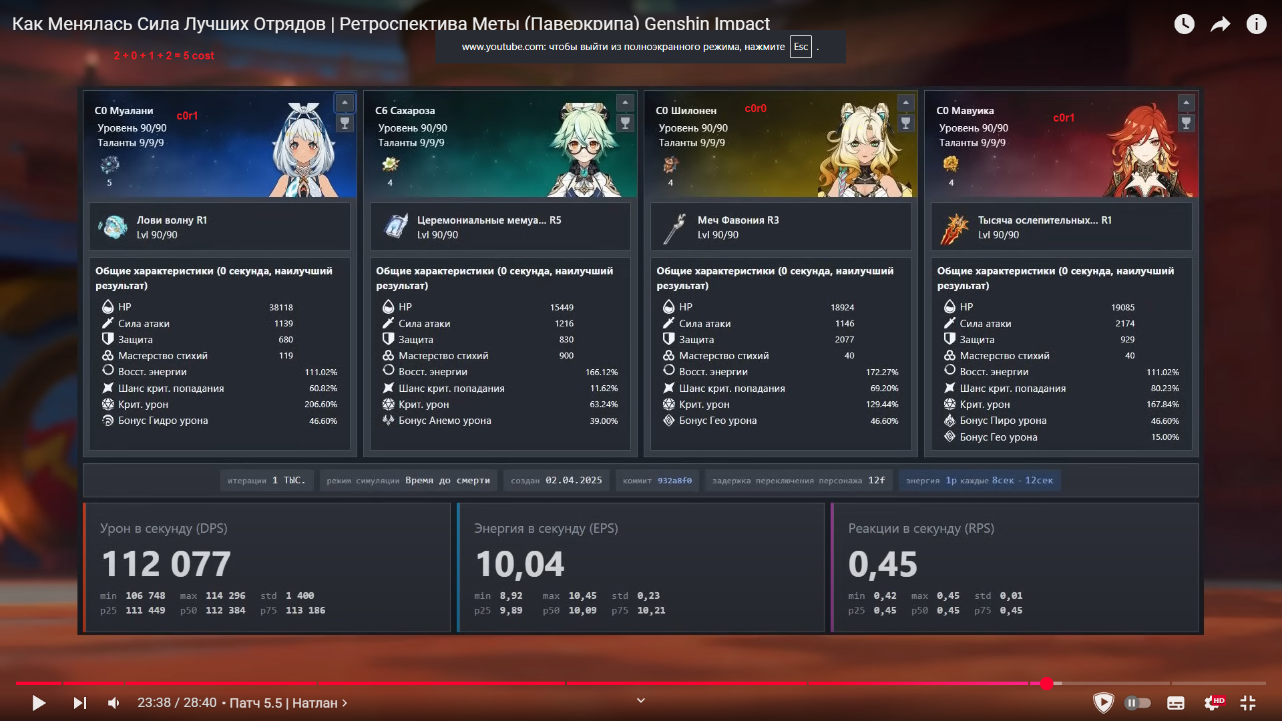This screenshot has width=1282, height=721.
Task: Click the задержка переключения персонажа 12f tag
Action: [x=799, y=481]
